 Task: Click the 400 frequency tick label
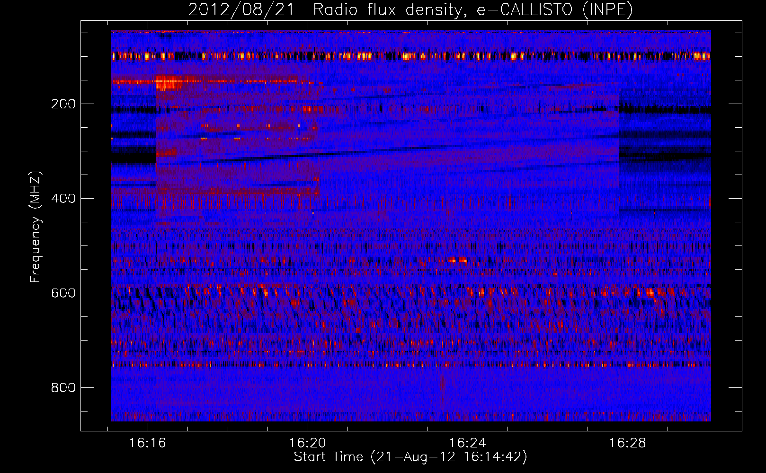(x=63, y=199)
